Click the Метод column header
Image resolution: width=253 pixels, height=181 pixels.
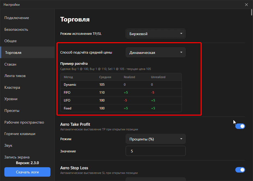point(68,77)
